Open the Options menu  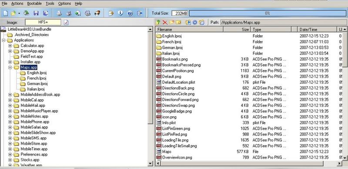64,3
